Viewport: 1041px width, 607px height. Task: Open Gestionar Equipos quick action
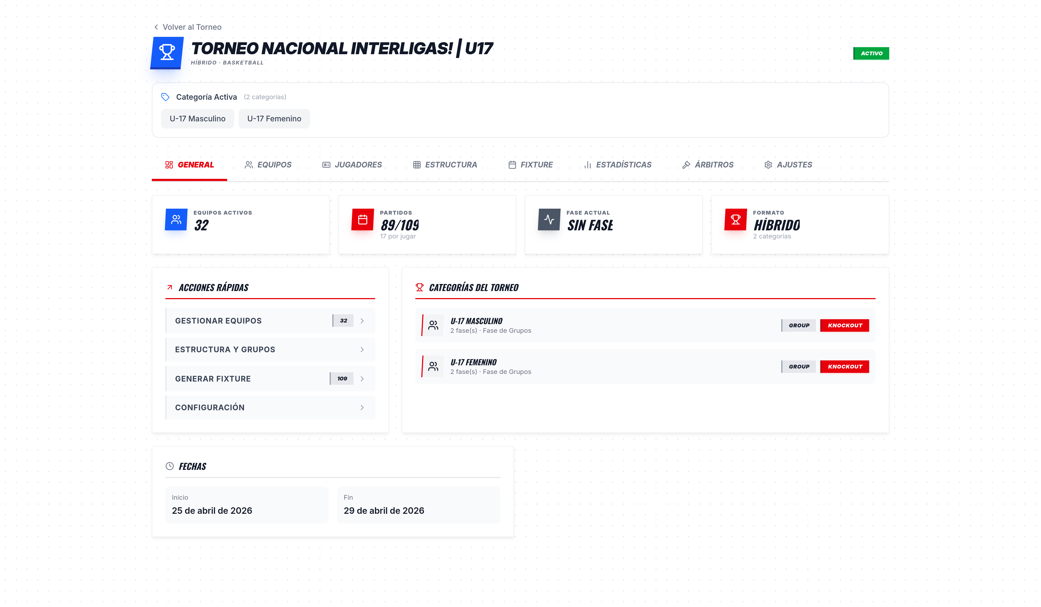[x=270, y=321]
